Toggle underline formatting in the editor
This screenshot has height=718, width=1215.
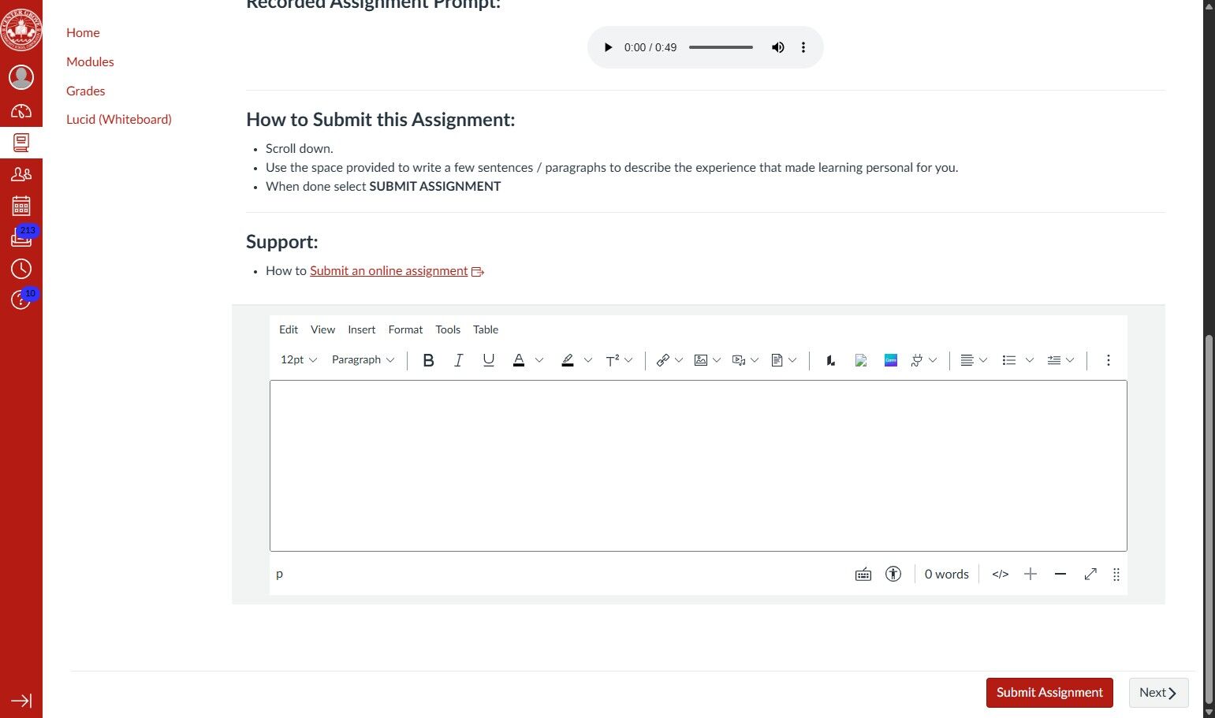[x=488, y=359]
